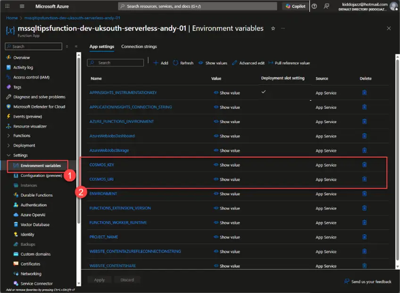Go to Home breadcrumb

click(12, 18)
